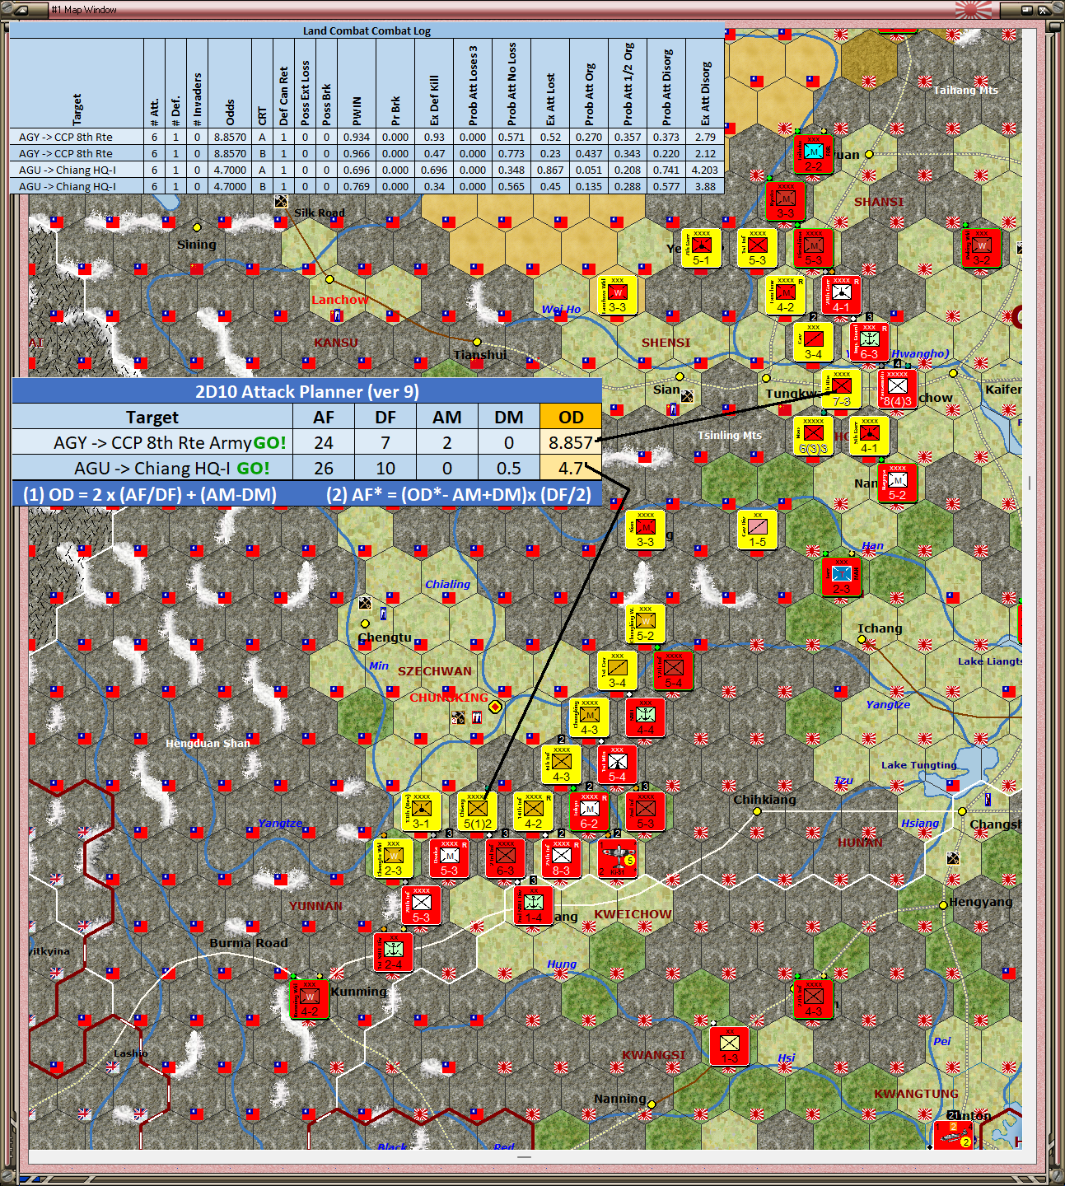Click the yellow 5-2 Chungking militia counter
1065x1186 pixels.
tap(646, 623)
